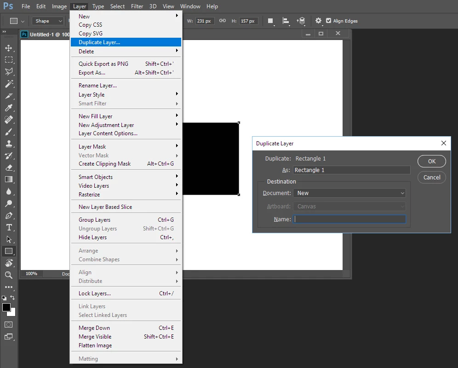Screen dimensions: 458x368
Task: Close the Duplicate Layer dialog
Action: click(444, 143)
